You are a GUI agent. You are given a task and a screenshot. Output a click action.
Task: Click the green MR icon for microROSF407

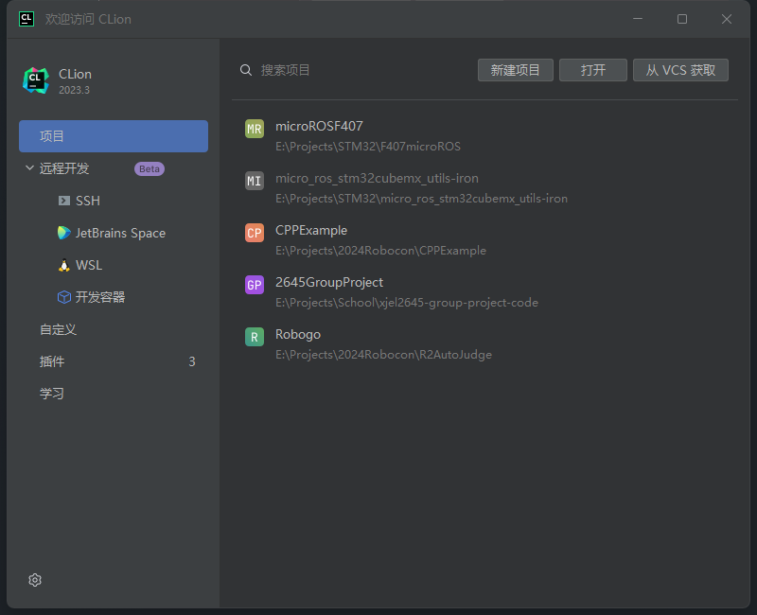point(254,129)
